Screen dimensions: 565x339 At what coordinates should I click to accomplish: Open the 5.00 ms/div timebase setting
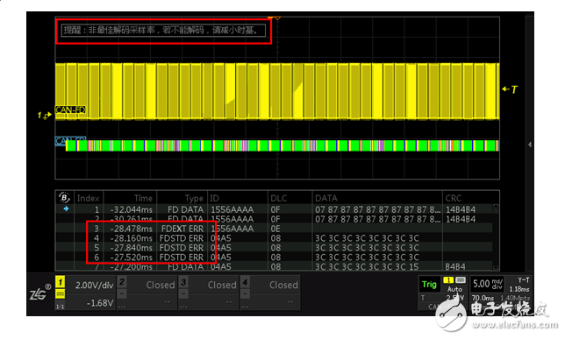pyautogui.click(x=487, y=284)
